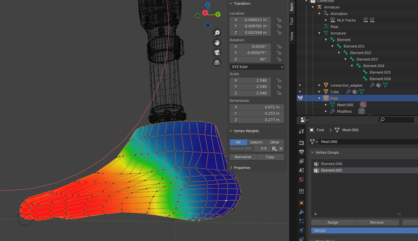418x241 pixels.
Task: Click the viewport zoom magnifier icon
Action: coord(217,33)
